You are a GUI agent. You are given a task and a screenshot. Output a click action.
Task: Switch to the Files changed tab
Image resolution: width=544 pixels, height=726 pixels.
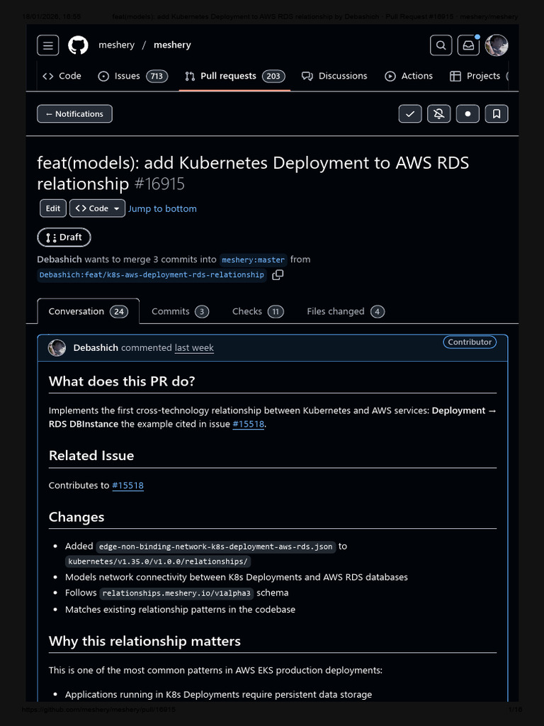pyautogui.click(x=346, y=312)
